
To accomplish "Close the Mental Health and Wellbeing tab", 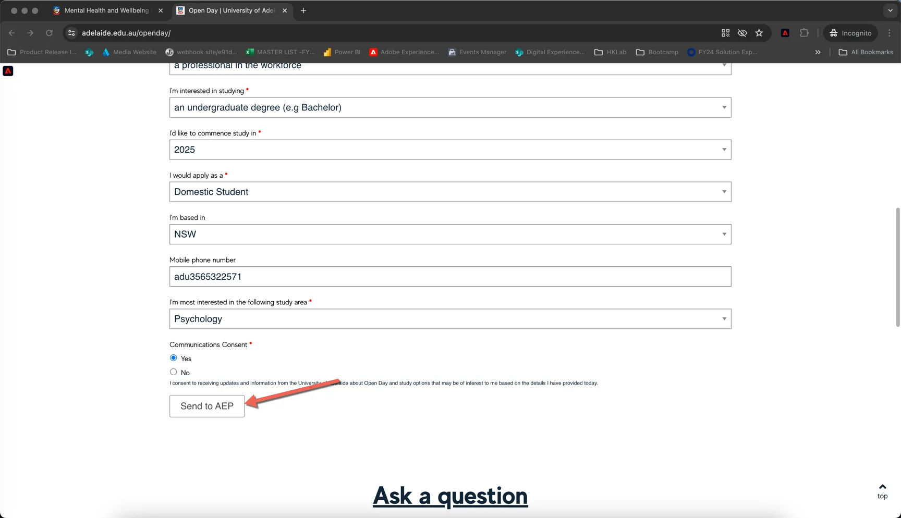I will pyautogui.click(x=161, y=10).
